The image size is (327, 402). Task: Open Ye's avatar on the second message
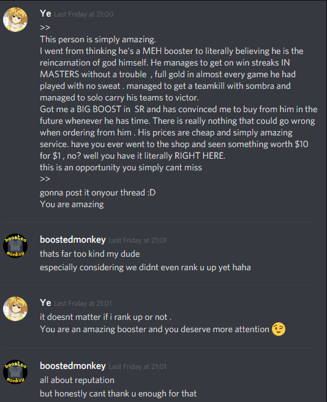[x=15, y=309]
